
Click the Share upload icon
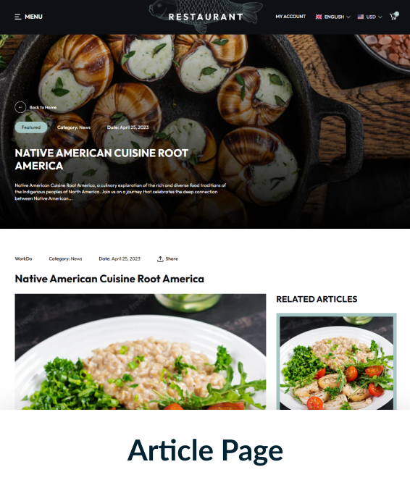[x=160, y=259]
